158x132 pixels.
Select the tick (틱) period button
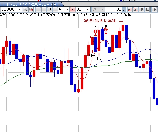tap(73, 10)
